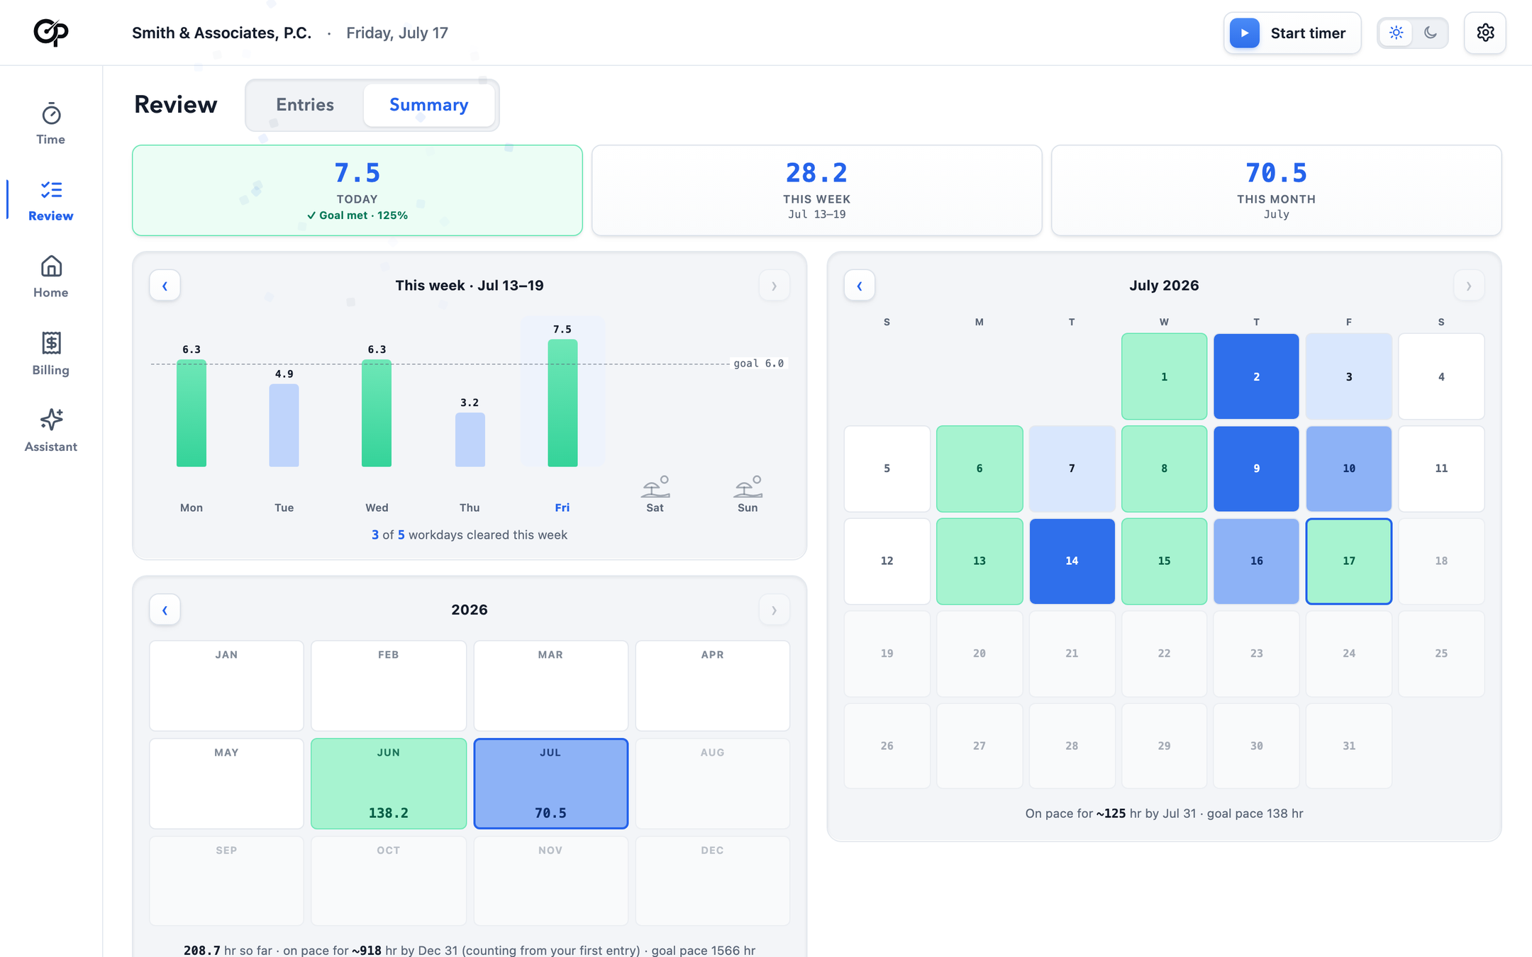Screen dimensions: 1532x957
Task: Open the Time section in sidebar
Action: click(x=51, y=124)
